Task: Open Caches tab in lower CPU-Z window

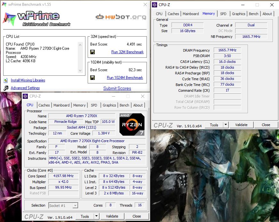Action: [x=44, y=105]
